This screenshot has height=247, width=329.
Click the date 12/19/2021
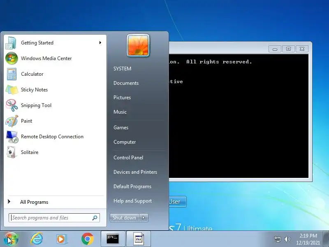(308, 242)
